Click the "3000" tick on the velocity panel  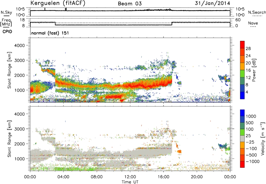tap(19, 129)
